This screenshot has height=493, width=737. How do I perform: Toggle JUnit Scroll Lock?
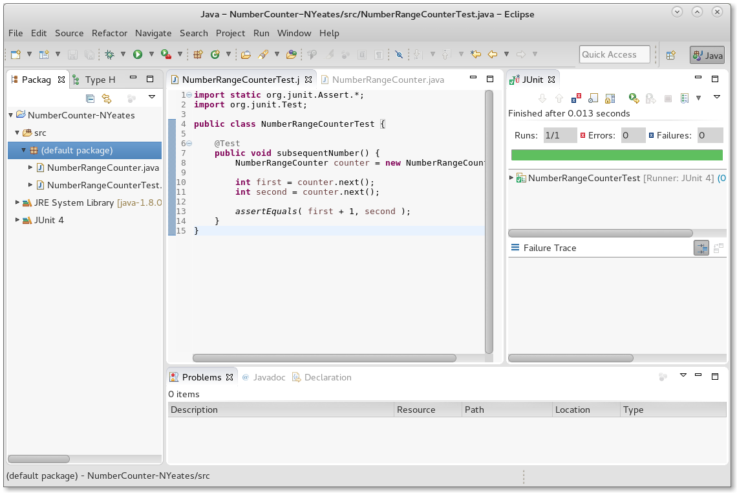click(x=610, y=98)
